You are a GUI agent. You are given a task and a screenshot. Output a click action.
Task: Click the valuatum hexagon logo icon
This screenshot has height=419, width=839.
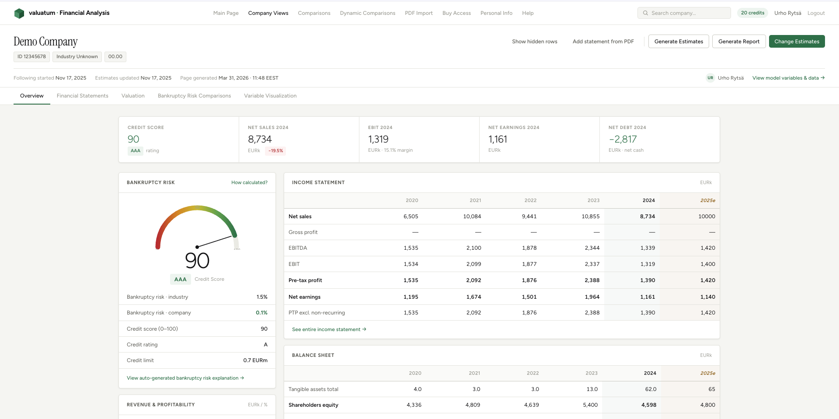click(x=19, y=13)
